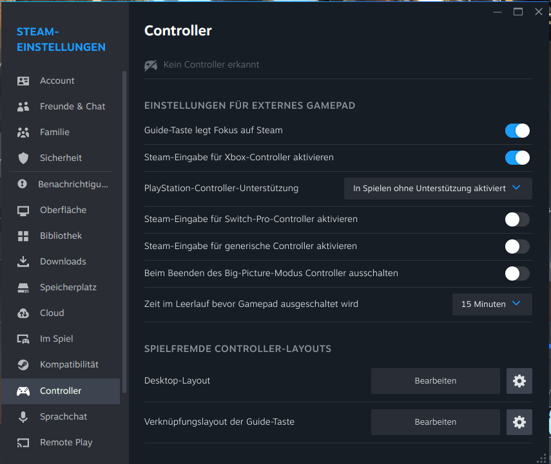
Task: Click the Familie group icon
Action: (x=23, y=133)
